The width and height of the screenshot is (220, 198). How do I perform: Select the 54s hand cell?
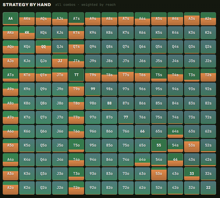pyautogui.click(x=175, y=145)
